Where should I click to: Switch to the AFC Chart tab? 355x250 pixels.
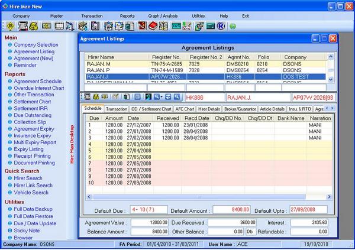click(185, 109)
